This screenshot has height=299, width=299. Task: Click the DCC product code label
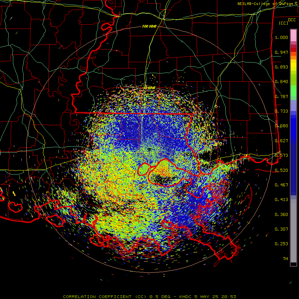[x=292, y=20]
